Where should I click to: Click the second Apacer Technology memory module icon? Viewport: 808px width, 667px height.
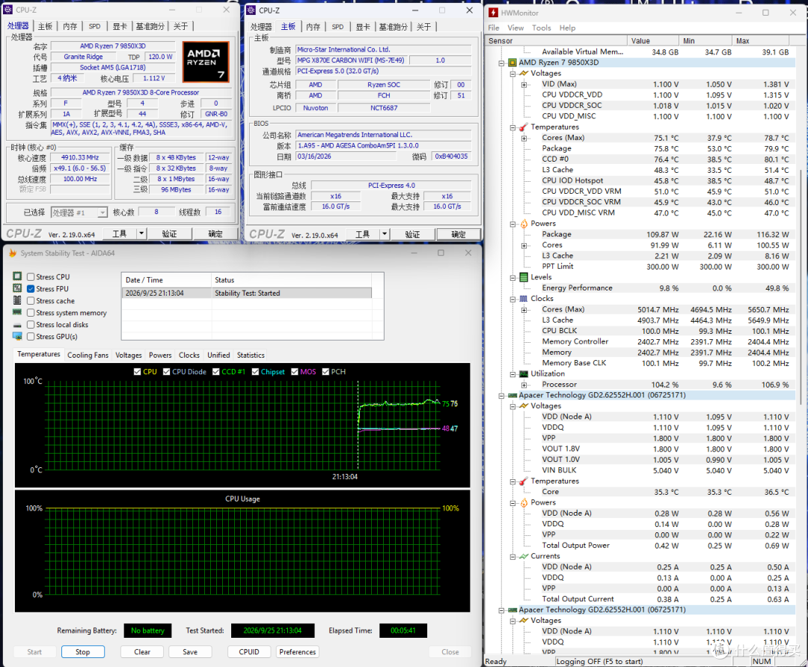pyautogui.click(x=512, y=610)
